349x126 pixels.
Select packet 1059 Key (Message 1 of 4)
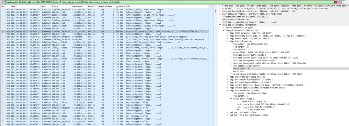tap(104, 102)
